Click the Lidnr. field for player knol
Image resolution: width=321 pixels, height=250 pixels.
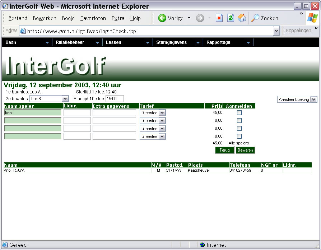[77, 113]
